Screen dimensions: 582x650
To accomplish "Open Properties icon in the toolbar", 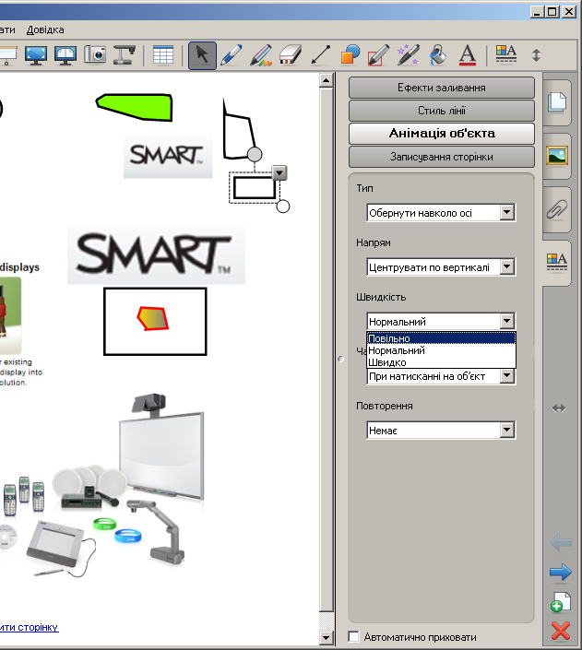I will coord(506,54).
